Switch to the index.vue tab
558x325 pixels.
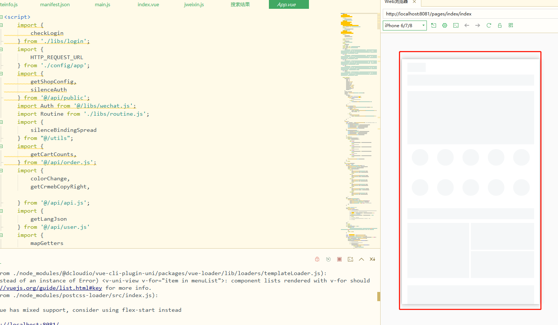click(x=148, y=4)
